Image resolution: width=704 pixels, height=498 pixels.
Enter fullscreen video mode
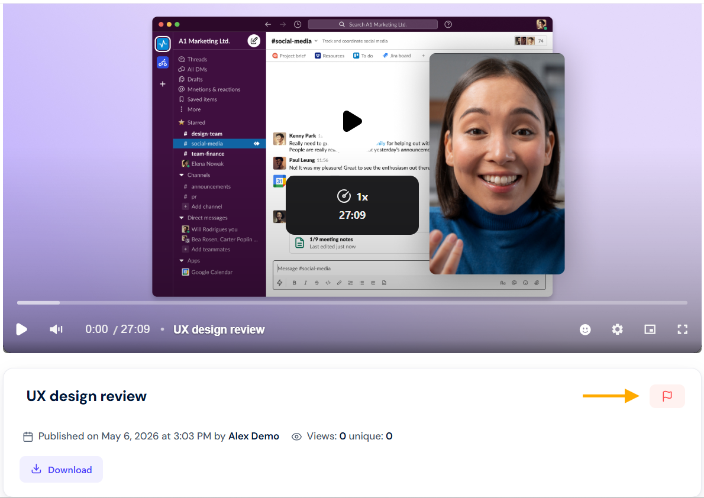tap(682, 329)
